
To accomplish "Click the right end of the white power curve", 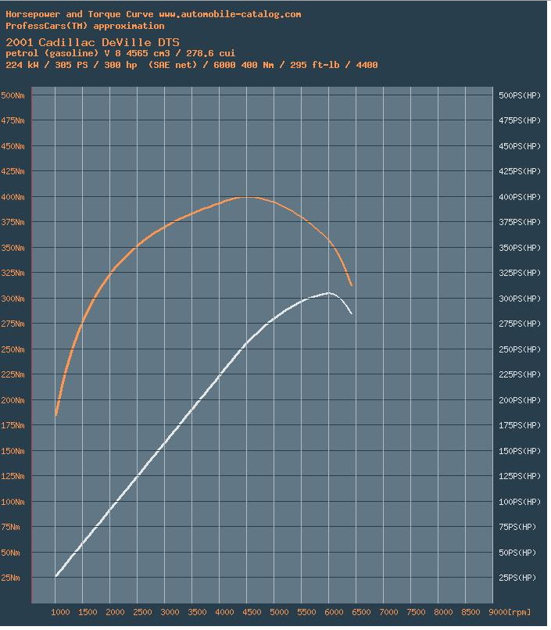I will 352,313.
